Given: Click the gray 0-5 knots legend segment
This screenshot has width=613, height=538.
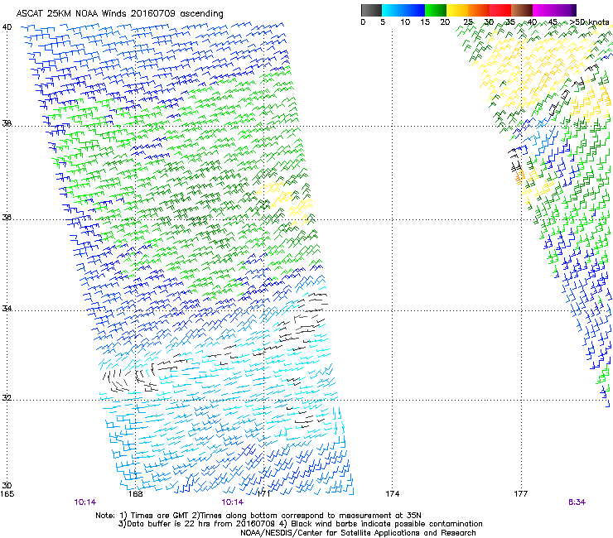Looking at the screenshot, I should [x=371, y=10].
